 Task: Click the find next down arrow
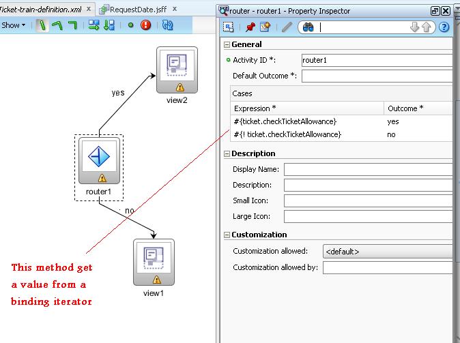click(414, 27)
